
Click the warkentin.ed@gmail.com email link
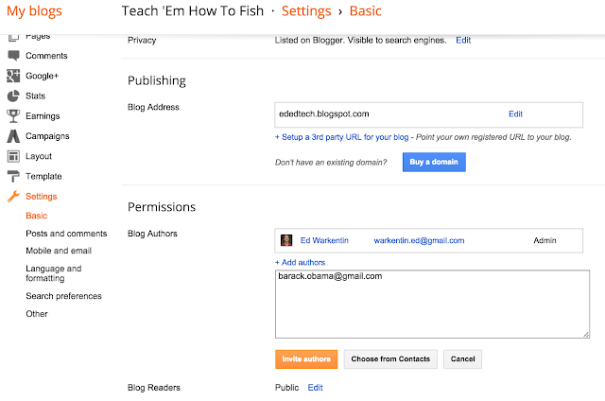tap(419, 240)
